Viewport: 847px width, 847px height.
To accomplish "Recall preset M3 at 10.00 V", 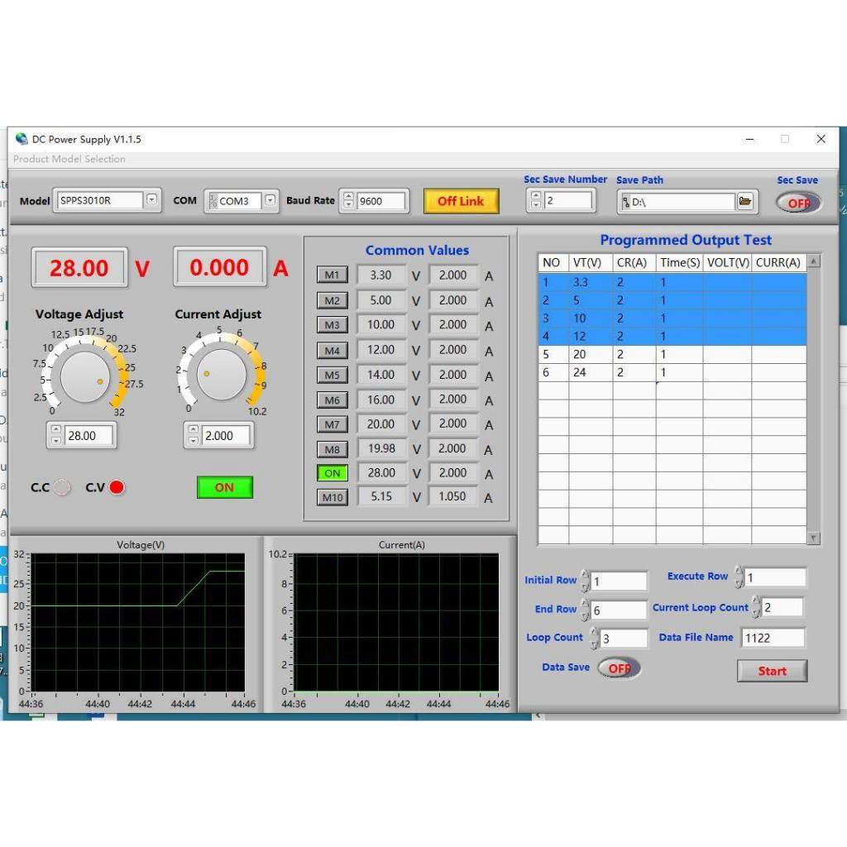I will pyautogui.click(x=333, y=324).
